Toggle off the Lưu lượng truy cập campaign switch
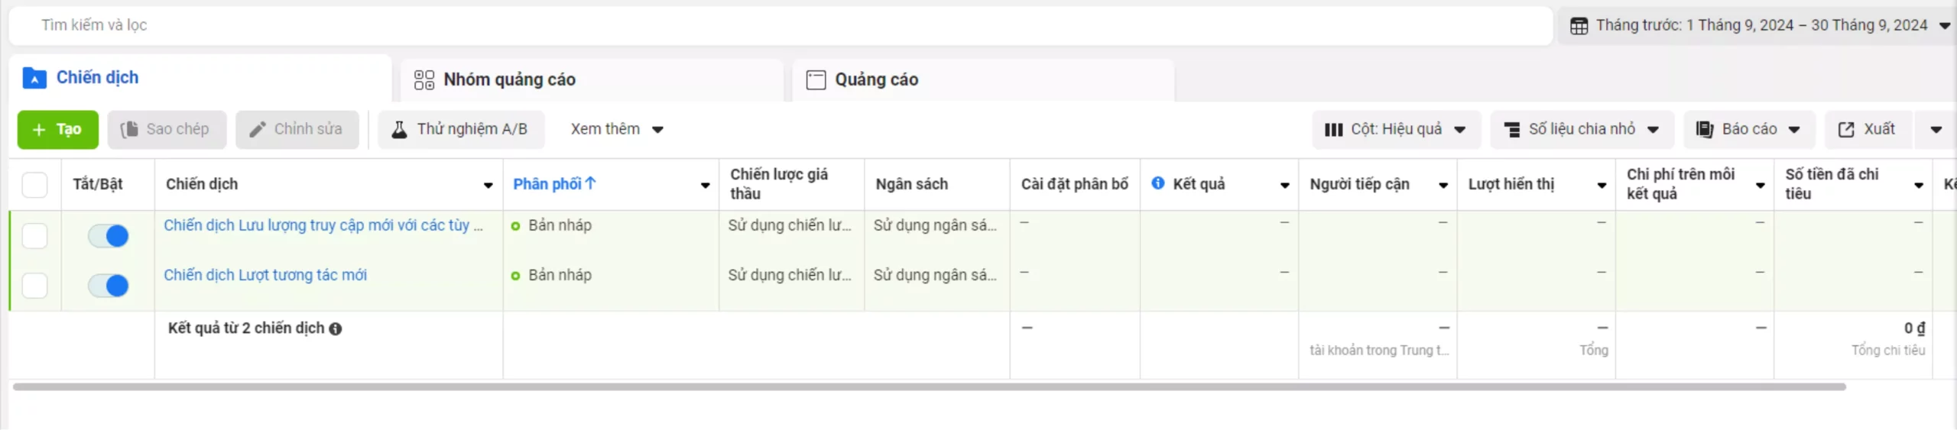Screen dimensions: 1957x430 click(109, 236)
